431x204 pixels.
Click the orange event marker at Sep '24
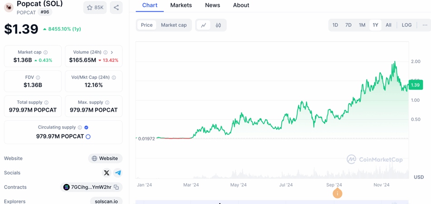click(x=337, y=193)
